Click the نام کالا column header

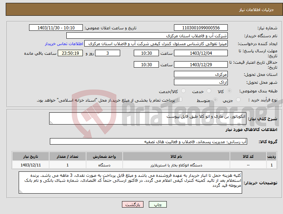[176, 156]
